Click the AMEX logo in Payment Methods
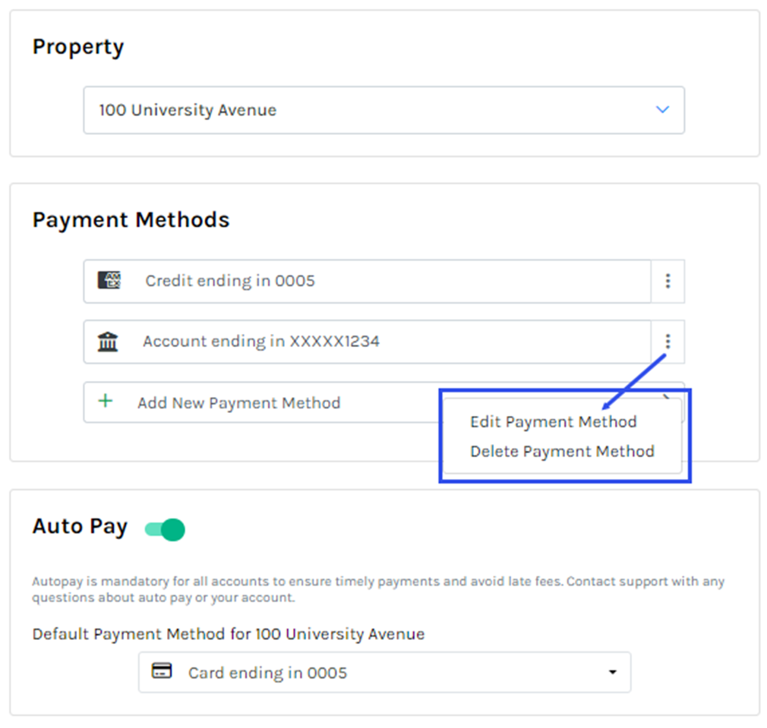 (109, 280)
